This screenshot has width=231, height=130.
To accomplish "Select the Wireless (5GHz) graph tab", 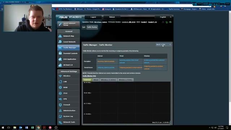I will [126, 80].
